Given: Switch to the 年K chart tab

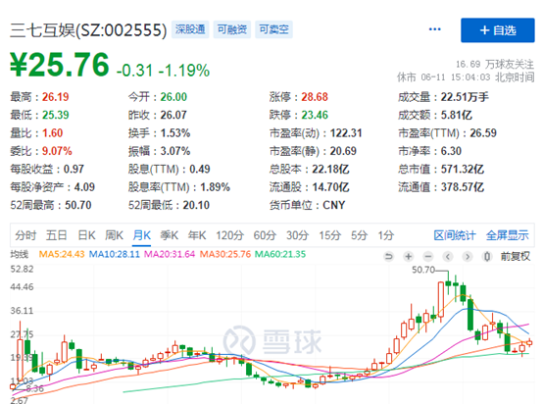Looking at the screenshot, I should tap(197, 235).
